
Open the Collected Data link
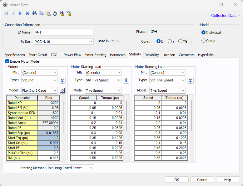225,15
